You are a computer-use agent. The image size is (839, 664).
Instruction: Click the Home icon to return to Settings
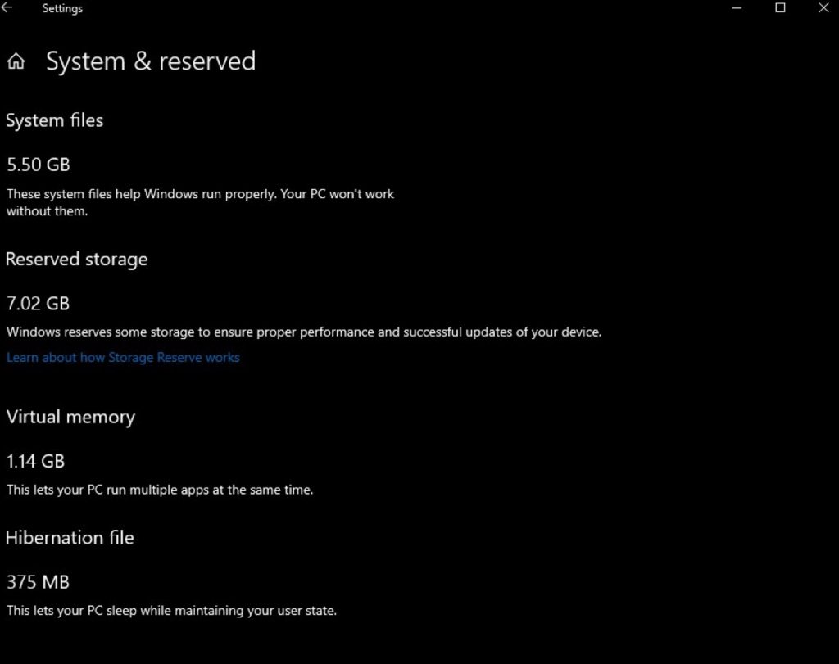(x=16, y=61)
